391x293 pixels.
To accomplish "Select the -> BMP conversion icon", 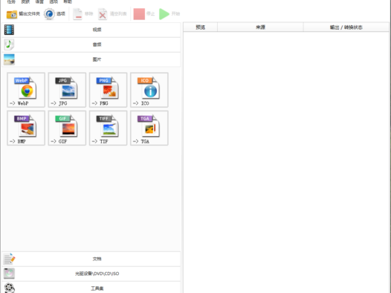I will 26,128.
